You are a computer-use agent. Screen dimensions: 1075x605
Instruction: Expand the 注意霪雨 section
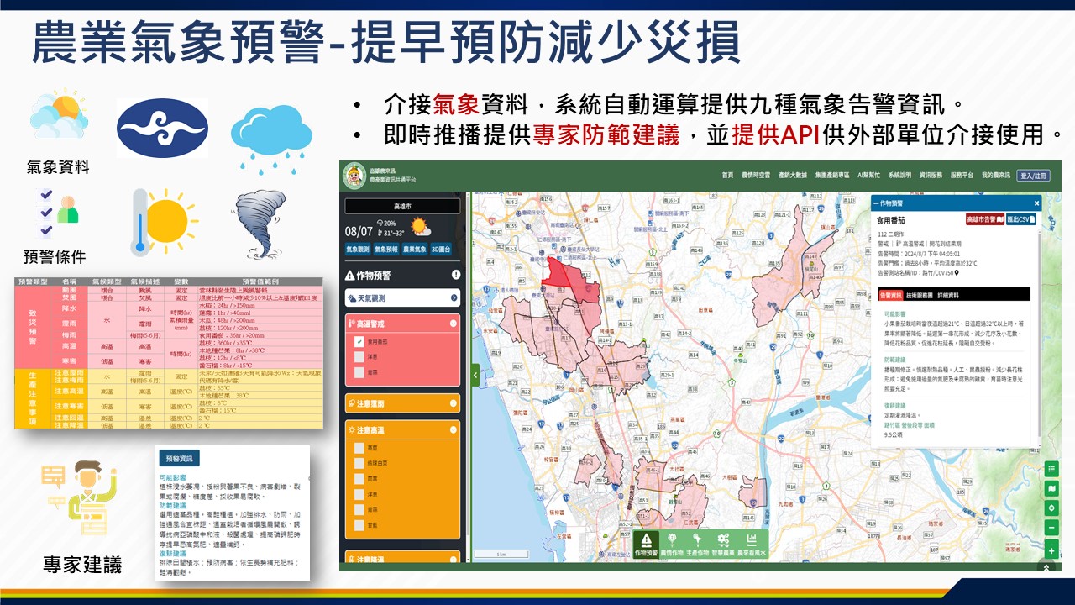pyautogui.click(x=454, y=403)
